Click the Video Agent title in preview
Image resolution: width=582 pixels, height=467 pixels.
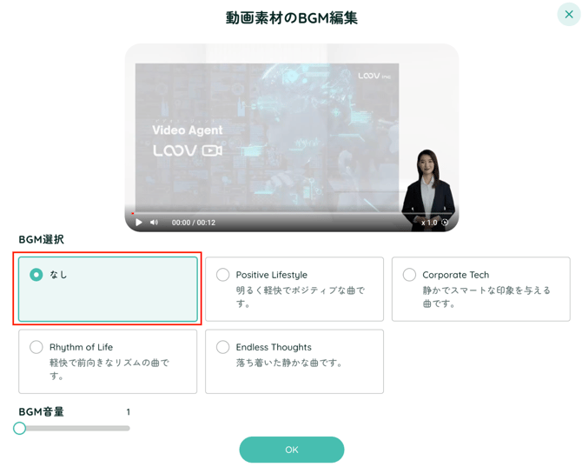188,130
